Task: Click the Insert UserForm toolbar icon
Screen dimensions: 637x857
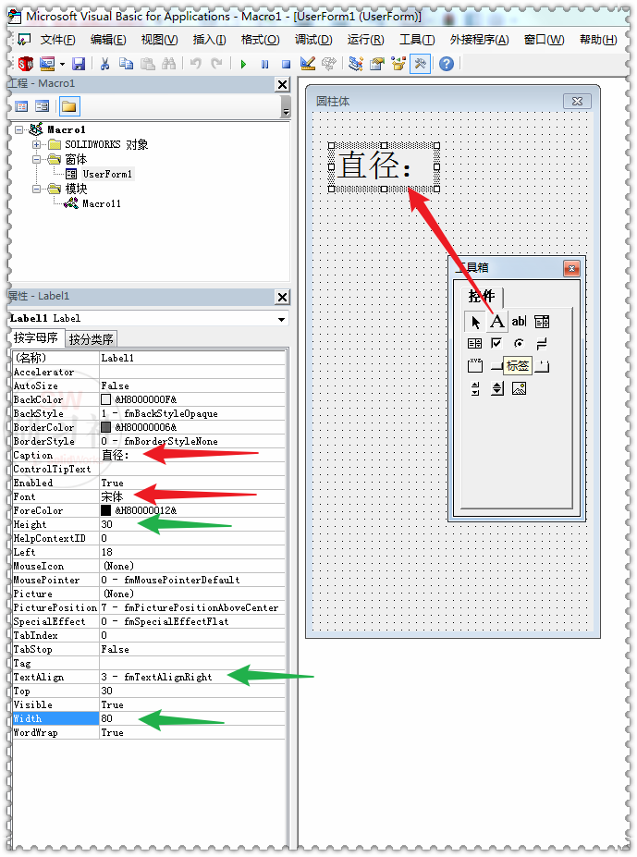Action: click(47, 64)
